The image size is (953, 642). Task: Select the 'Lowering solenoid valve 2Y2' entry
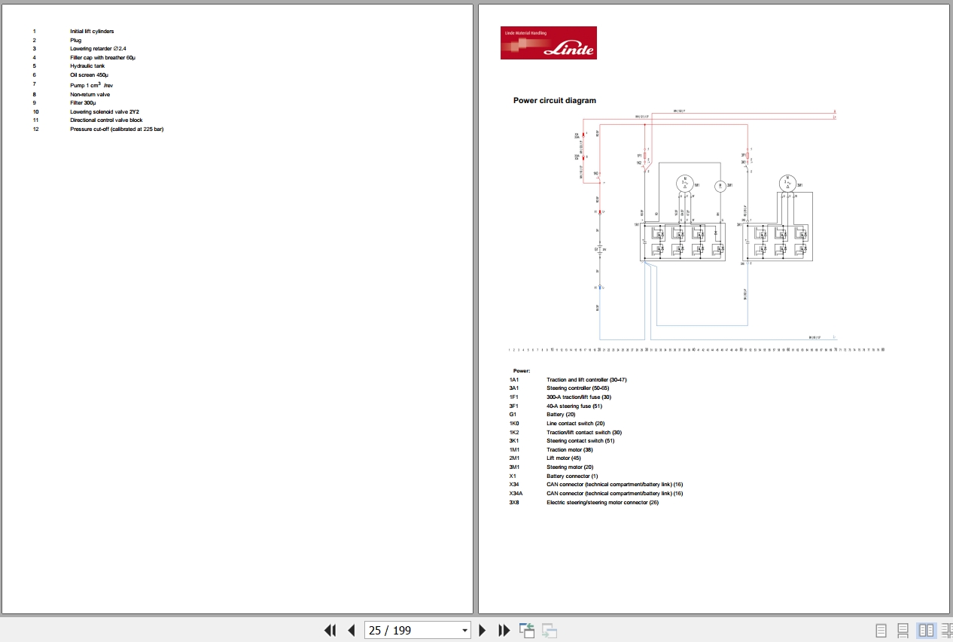click(x=105, y=111)
